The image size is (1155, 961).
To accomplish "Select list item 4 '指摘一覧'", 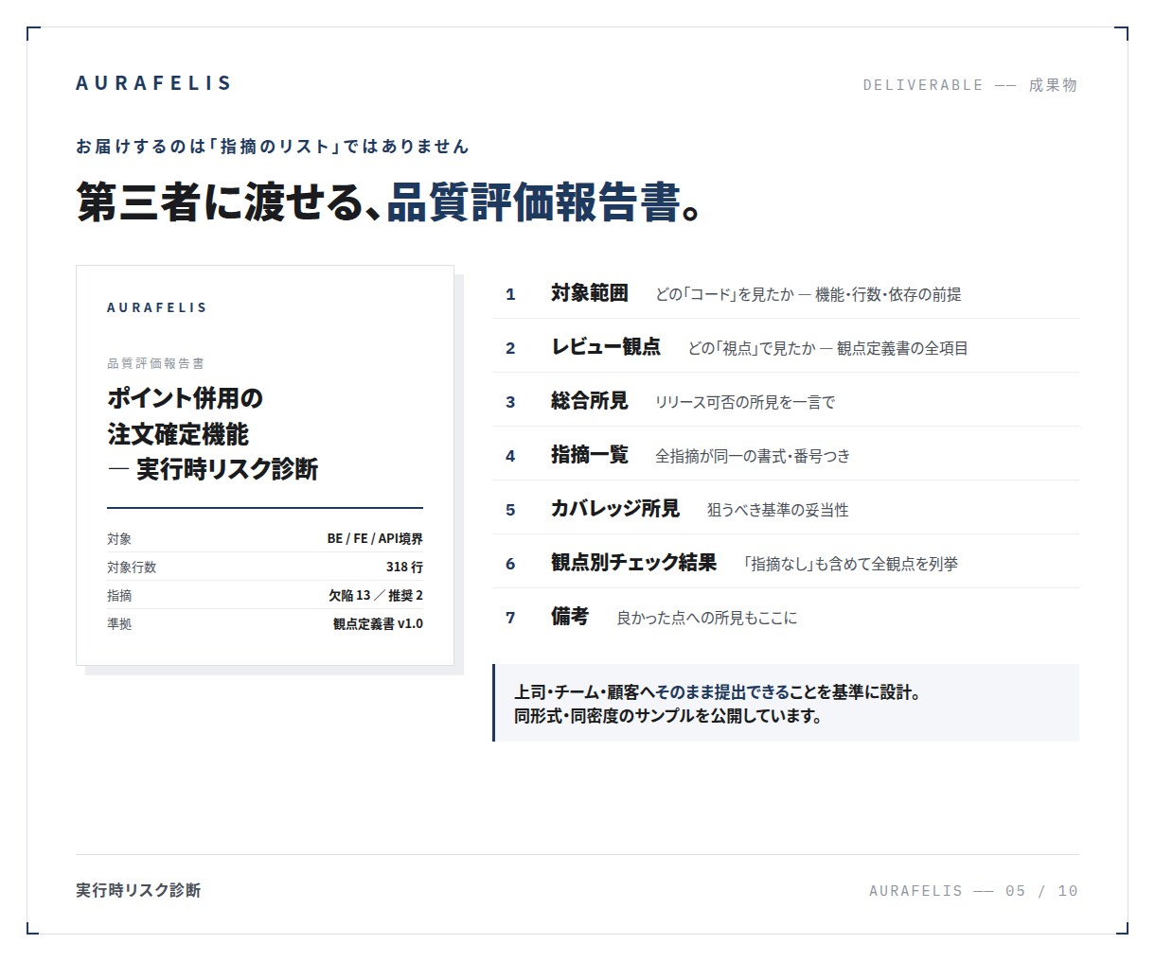I will point(786,455).
